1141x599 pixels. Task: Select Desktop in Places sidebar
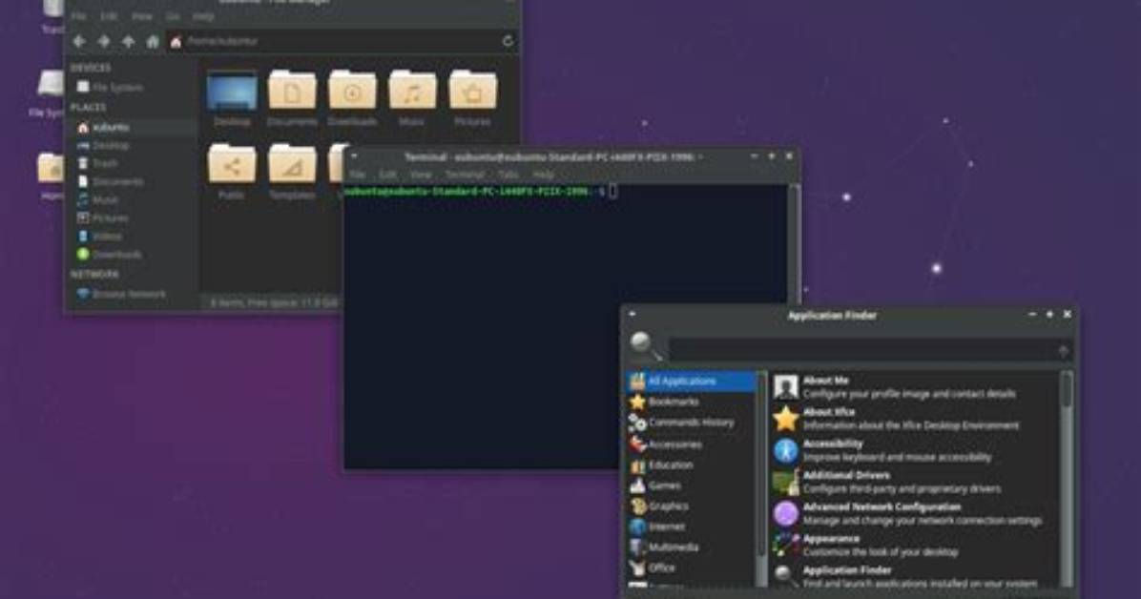coord(103,146)
